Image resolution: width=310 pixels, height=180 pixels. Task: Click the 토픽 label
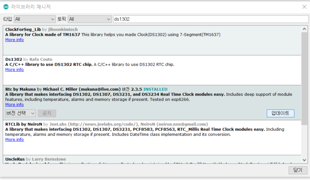(61, 19)
